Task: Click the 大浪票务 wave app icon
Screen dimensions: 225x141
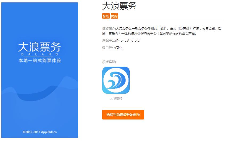Action: coord(116,80)
